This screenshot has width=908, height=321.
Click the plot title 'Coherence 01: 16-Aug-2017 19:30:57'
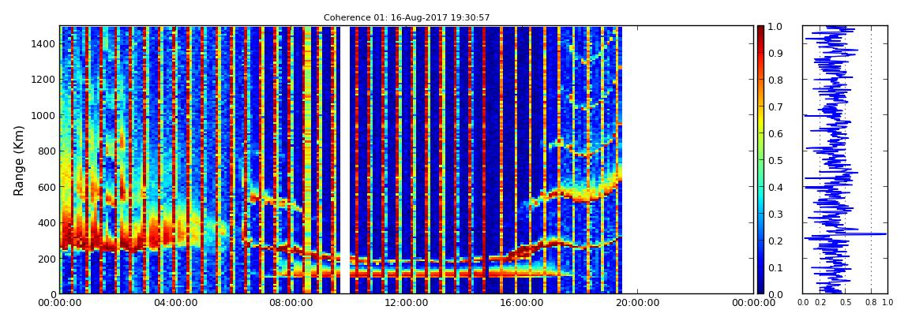tap(407, 17)
